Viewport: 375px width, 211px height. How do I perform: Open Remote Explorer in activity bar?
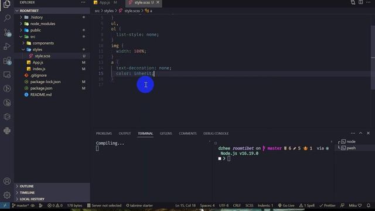[7, 74]
